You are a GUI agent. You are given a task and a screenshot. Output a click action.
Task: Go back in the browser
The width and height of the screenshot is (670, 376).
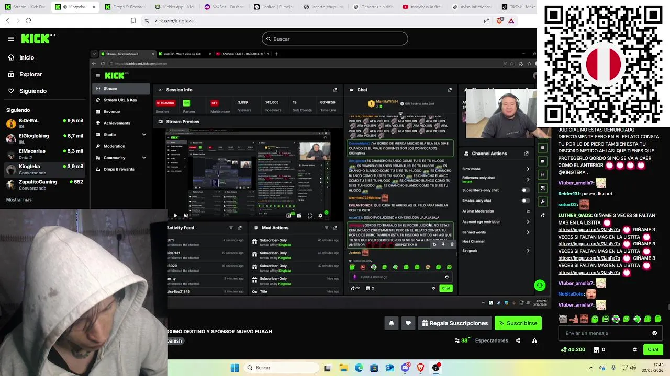[7, 21]
